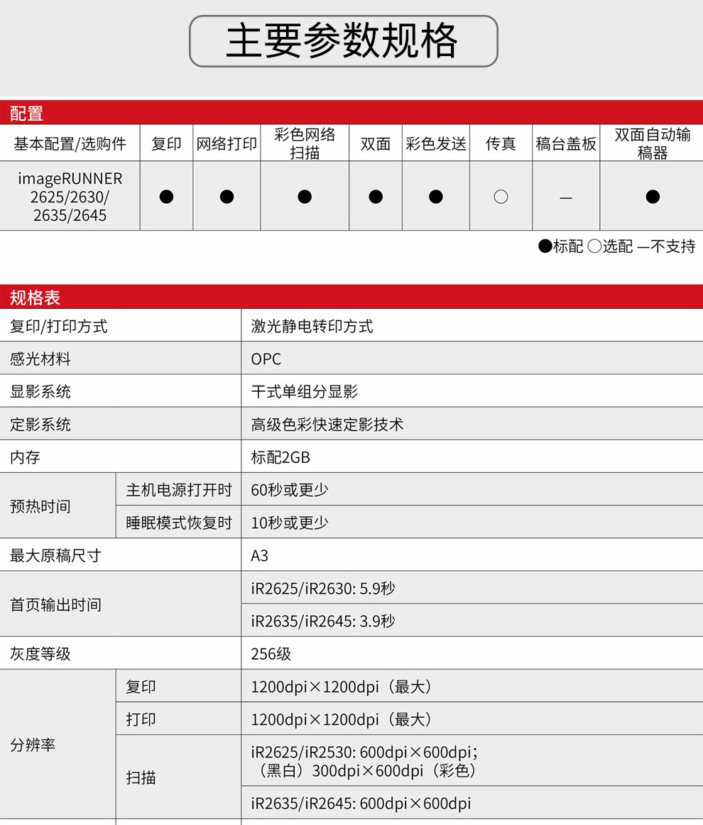Click the 复印/打印方式 row label
The height and width of the screenshot is (825, 703).
tap(59, 326)
